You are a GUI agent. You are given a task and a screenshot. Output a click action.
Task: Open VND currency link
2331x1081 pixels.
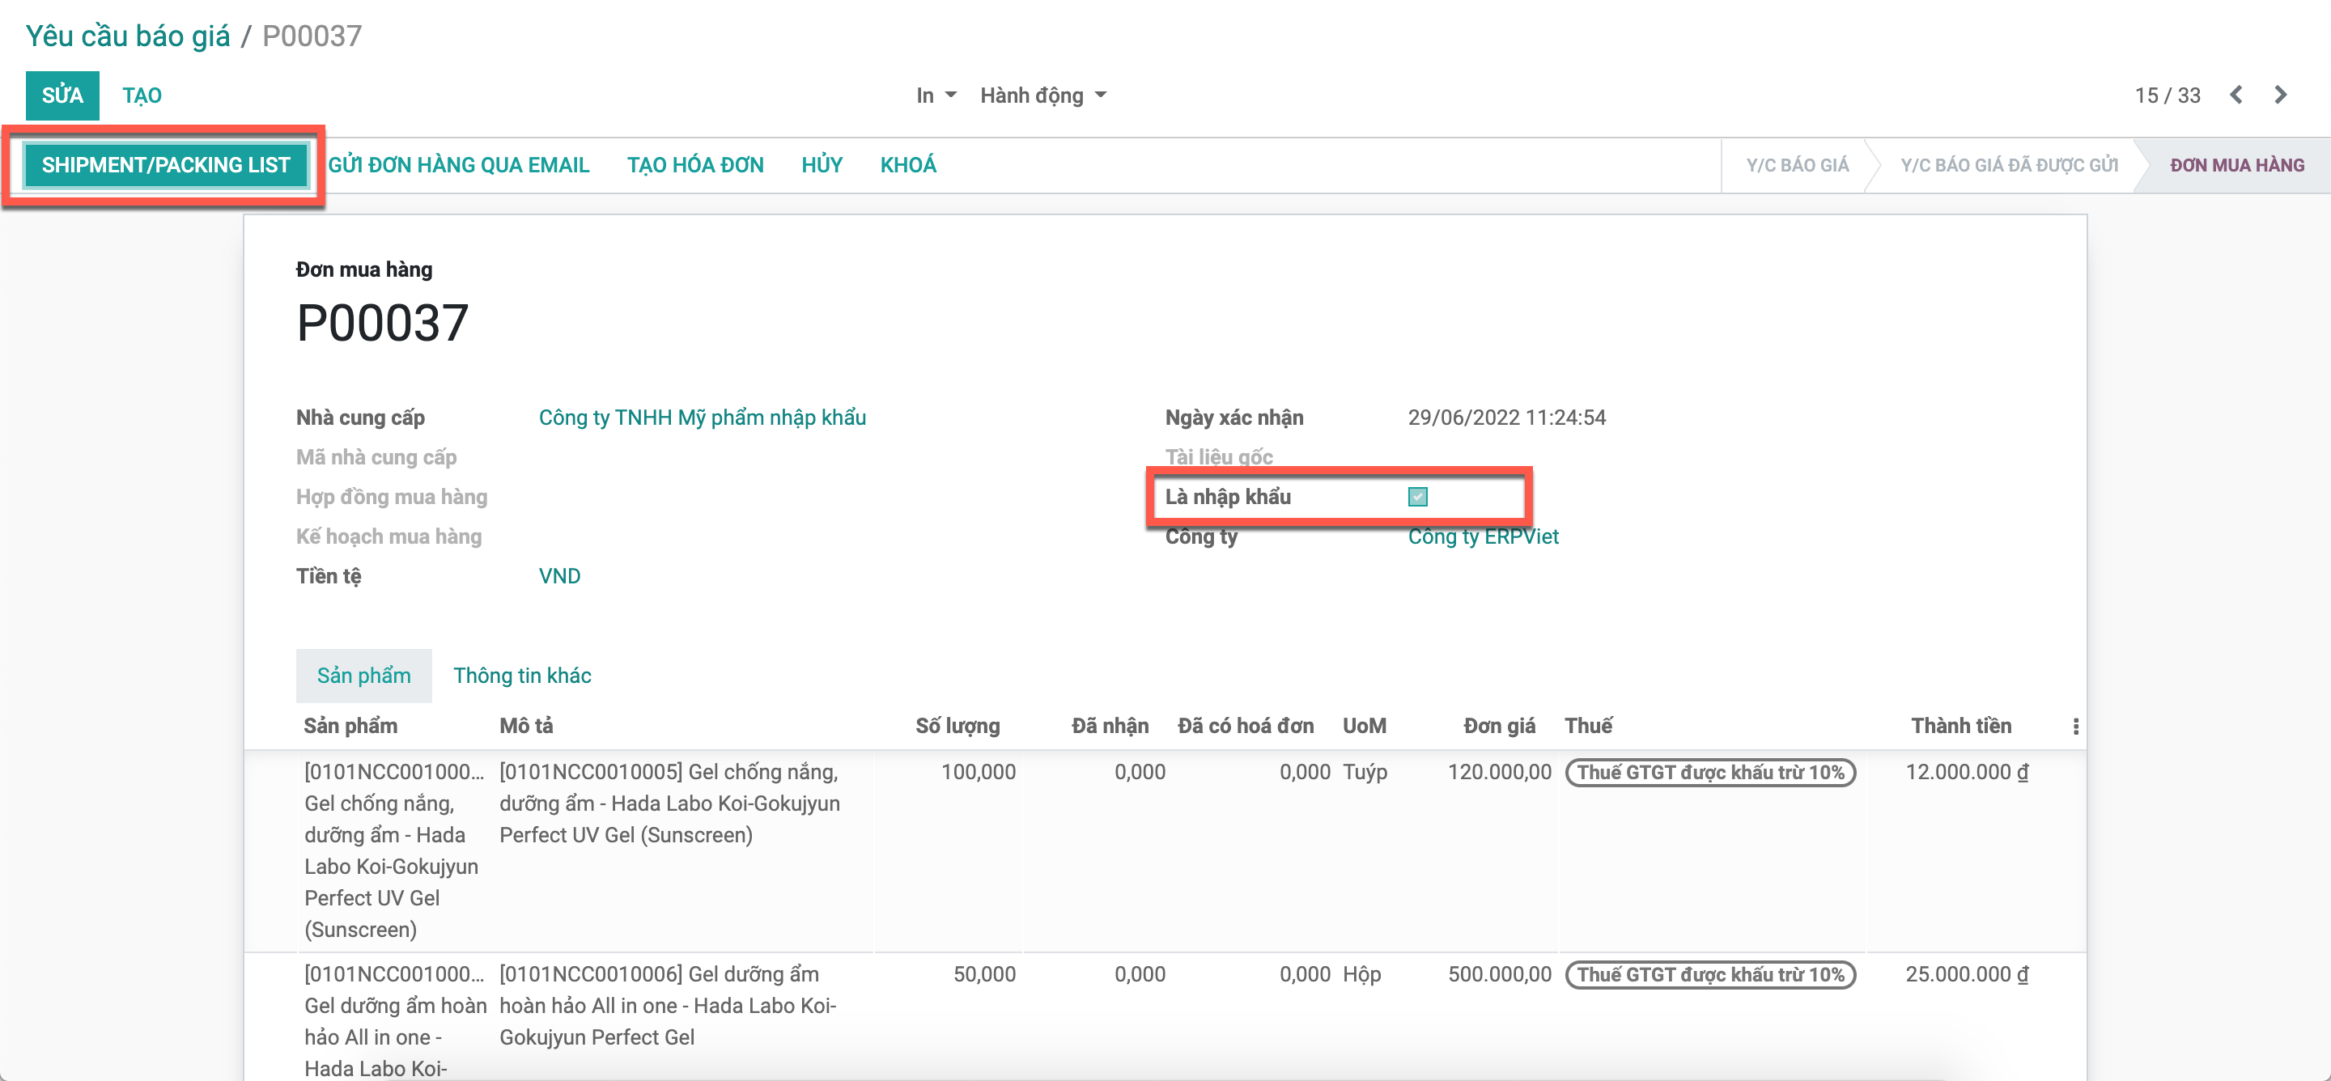(559, 576)
